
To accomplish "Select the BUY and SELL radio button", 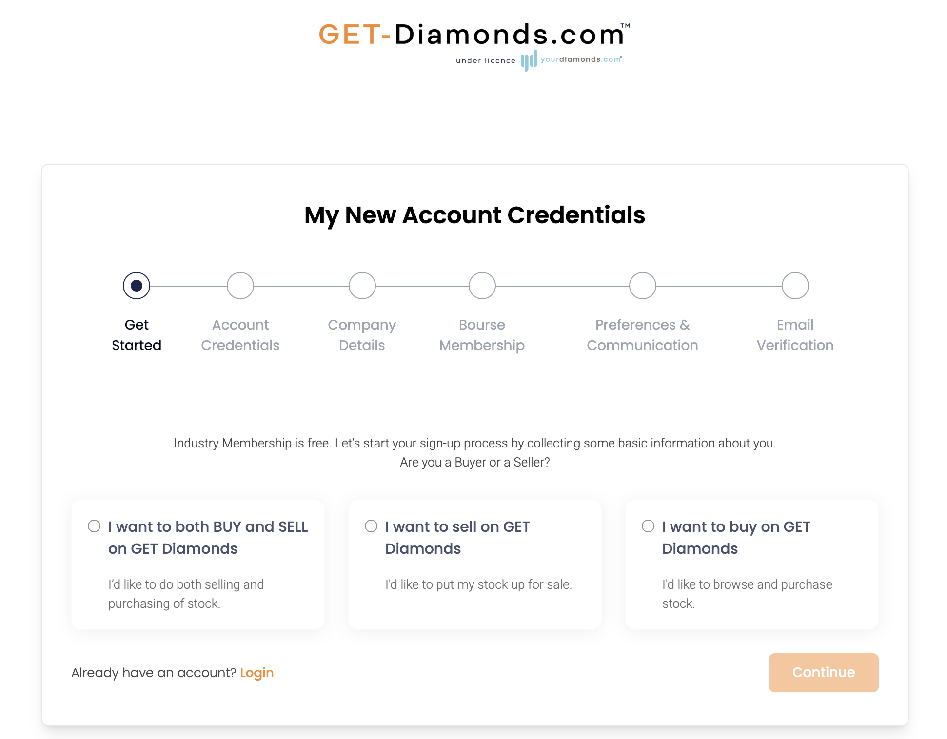I will pos(94,526).
